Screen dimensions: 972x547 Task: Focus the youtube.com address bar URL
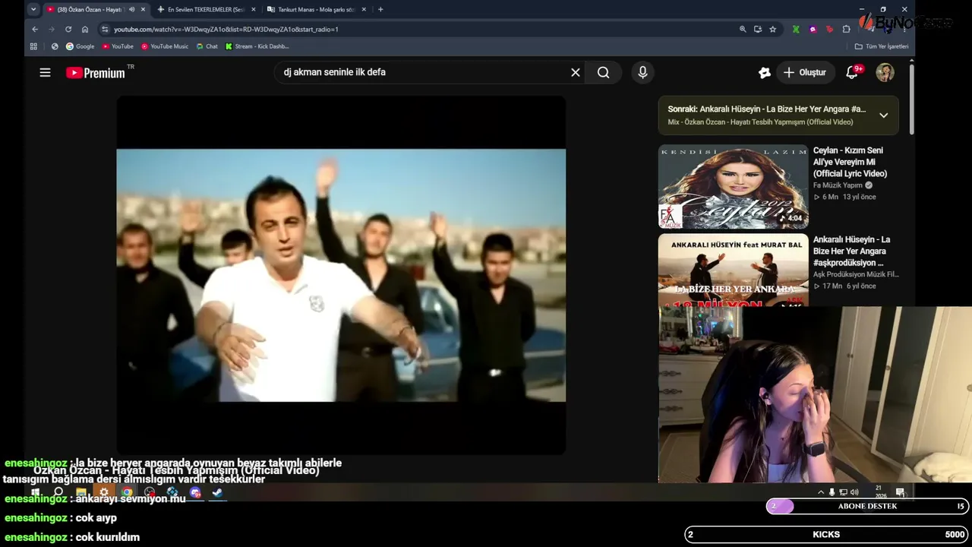pyautogui.click(x=226, y=29)
